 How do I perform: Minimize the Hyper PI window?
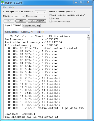pos(76,2)
